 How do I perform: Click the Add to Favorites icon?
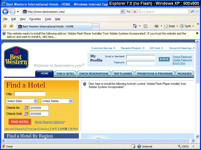coord(11,26)
